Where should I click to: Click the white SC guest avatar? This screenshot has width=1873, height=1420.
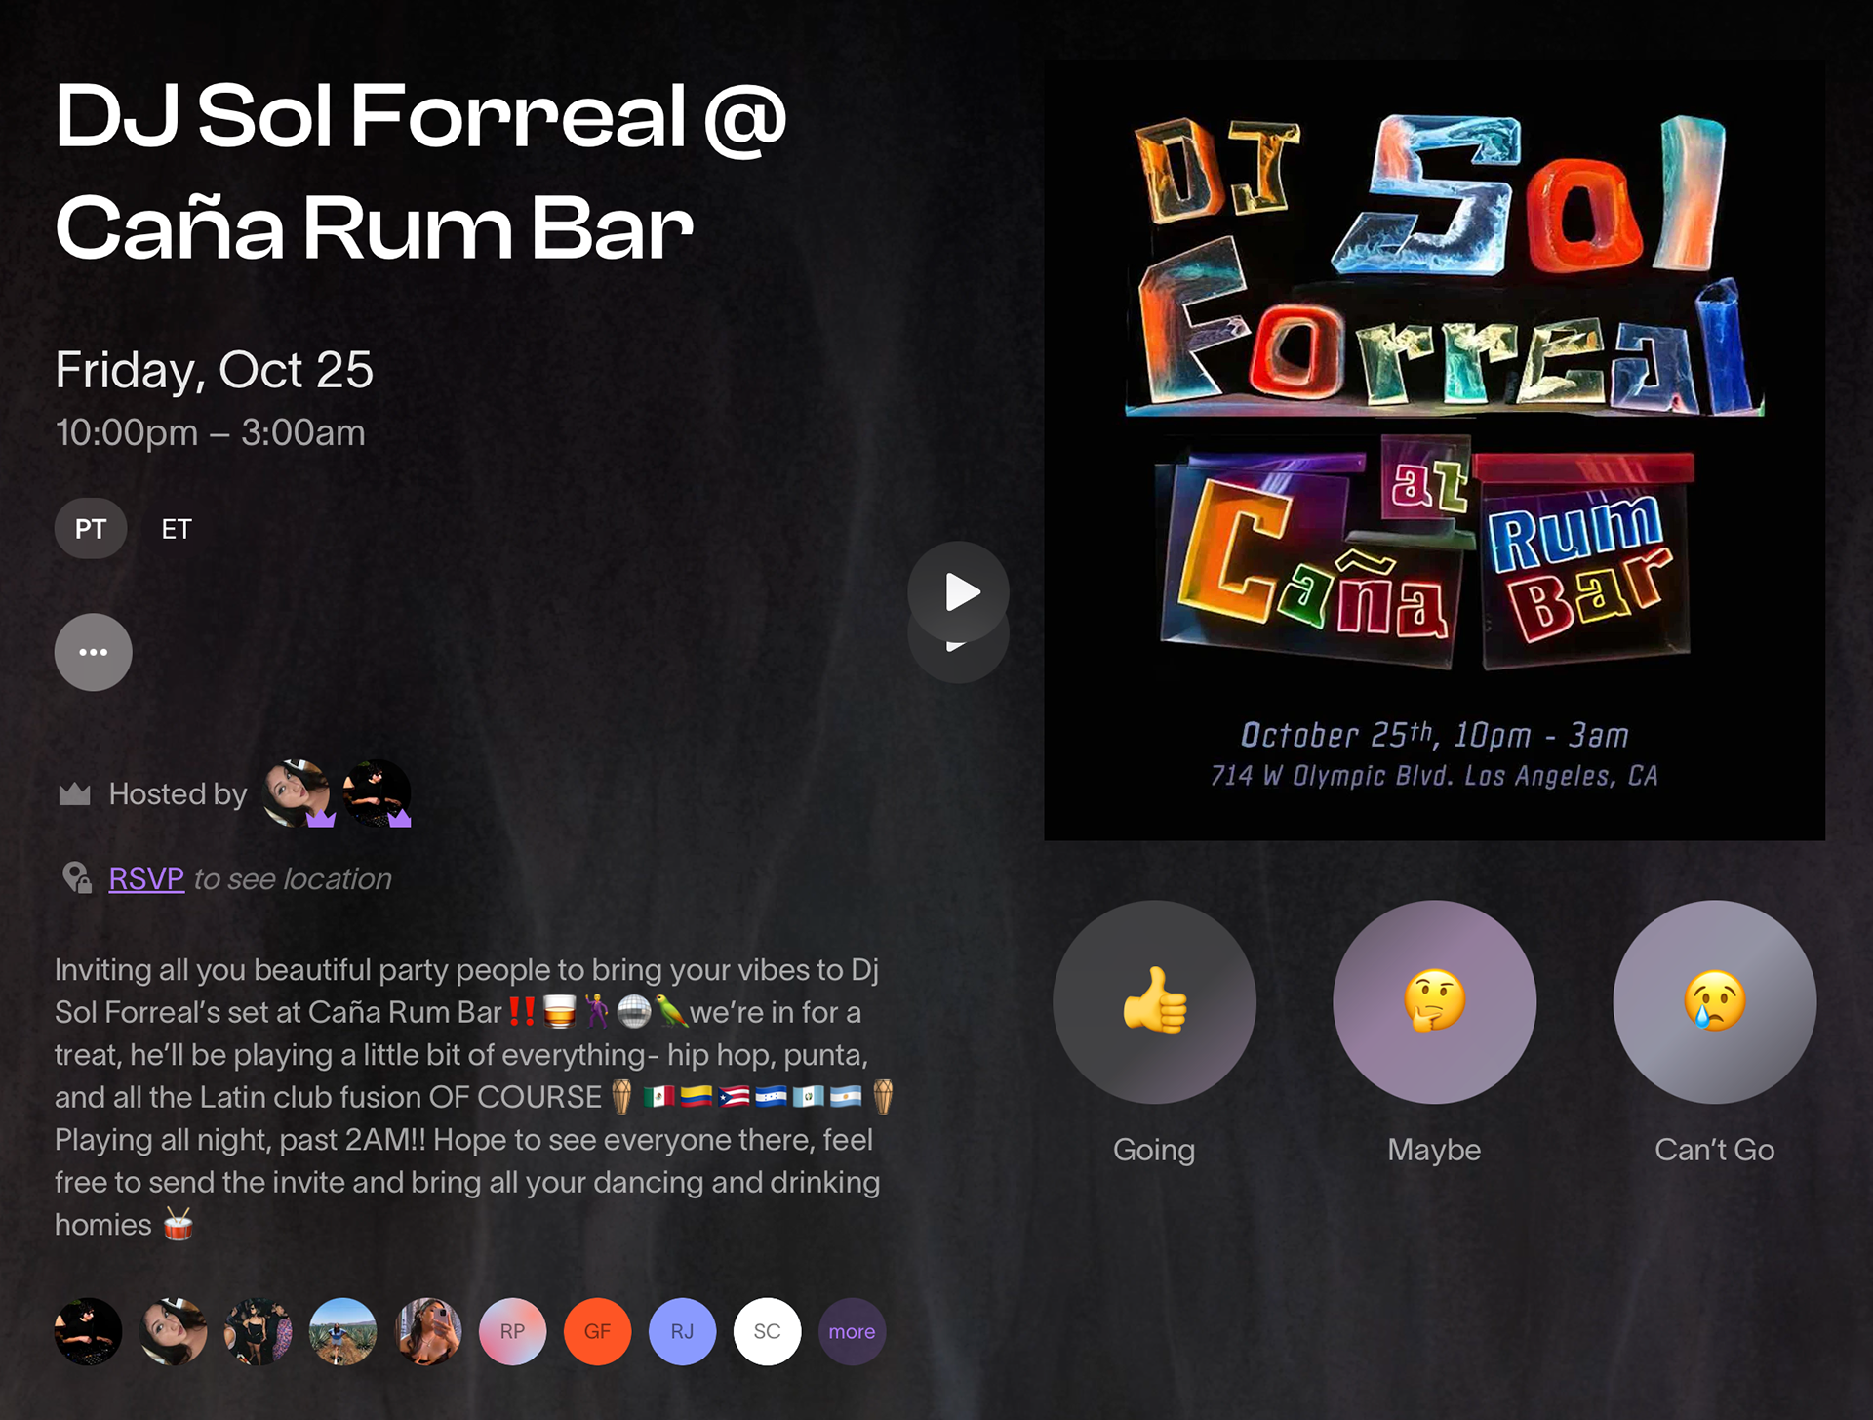767,1331
